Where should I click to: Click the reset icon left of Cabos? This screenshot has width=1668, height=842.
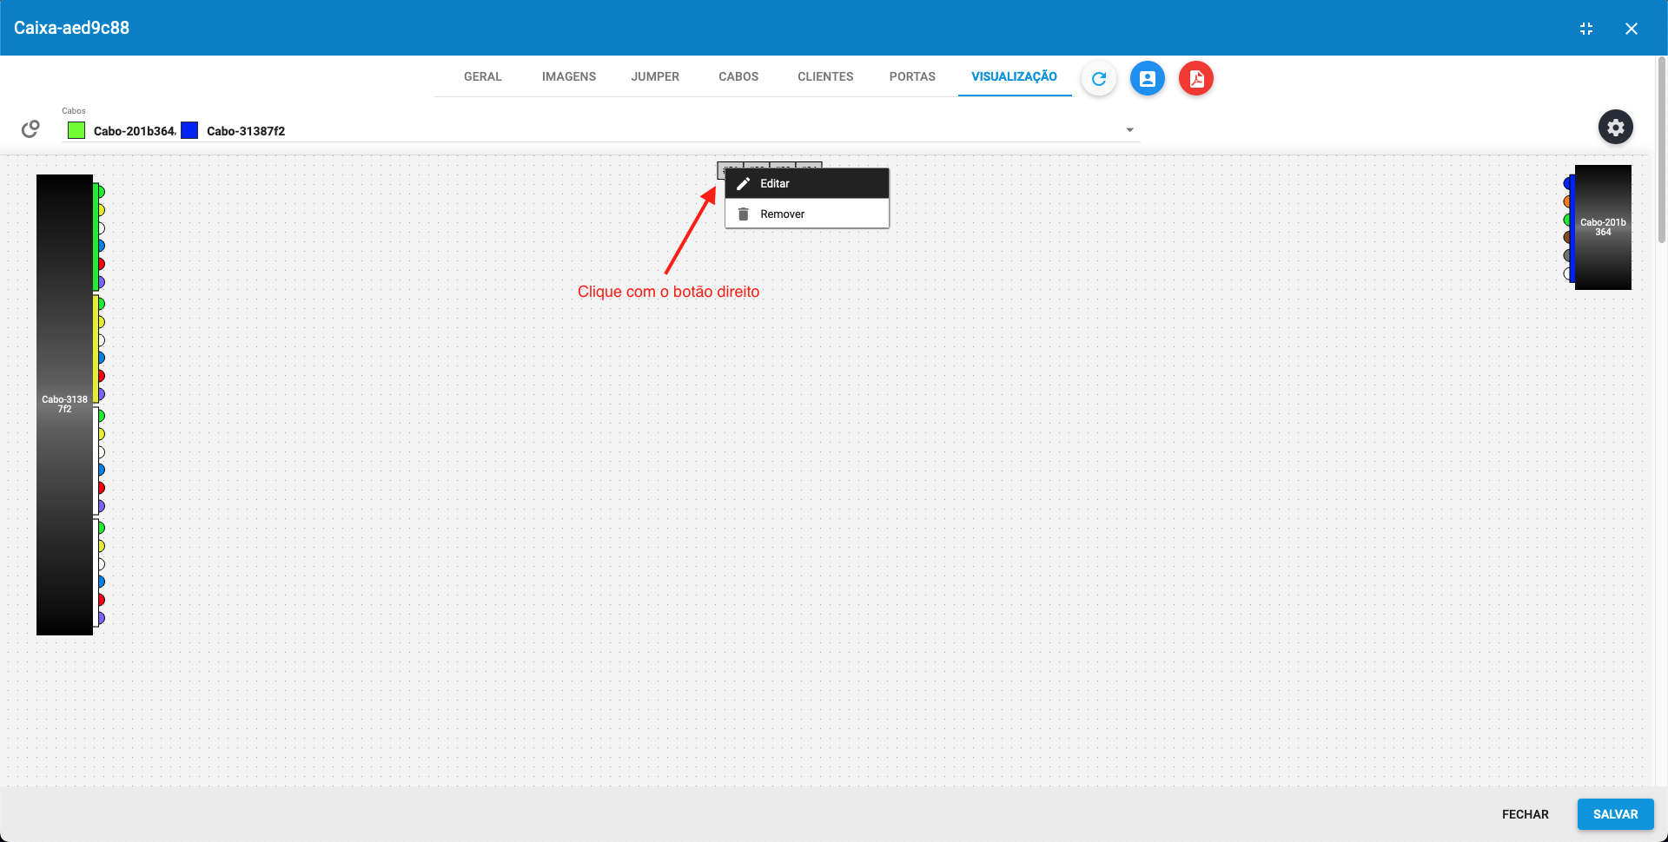pyautogui.click(x=30, y=129)
